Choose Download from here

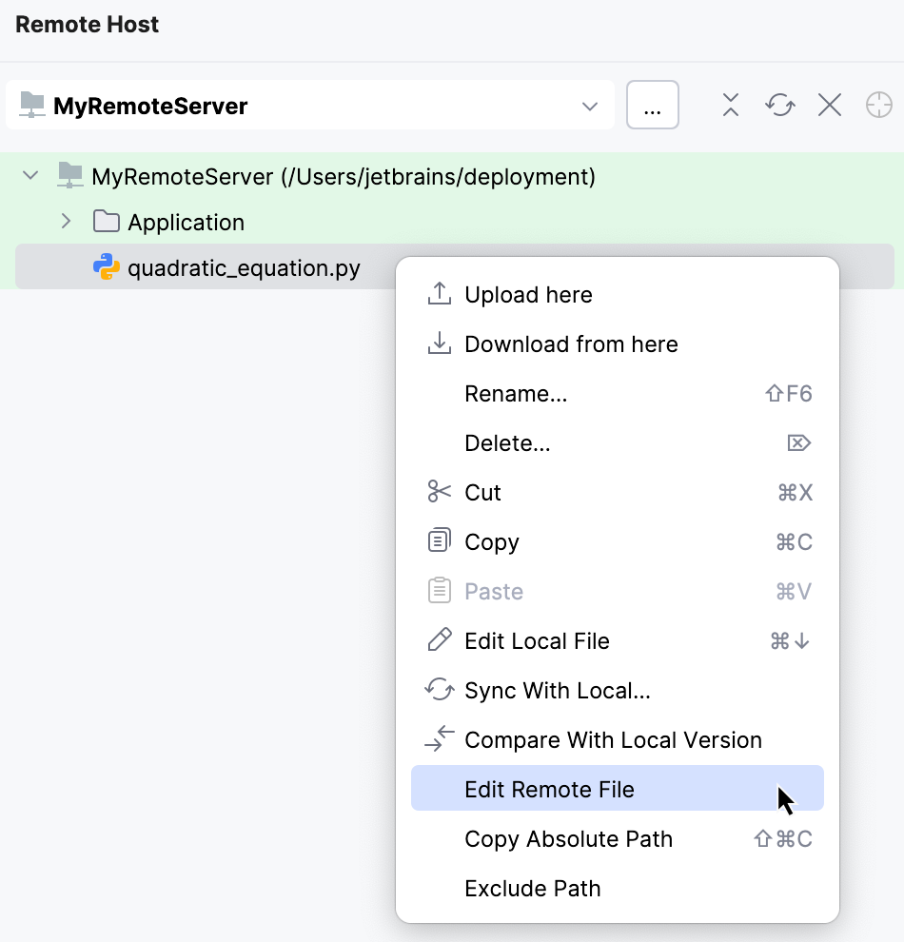pos(571,343)
